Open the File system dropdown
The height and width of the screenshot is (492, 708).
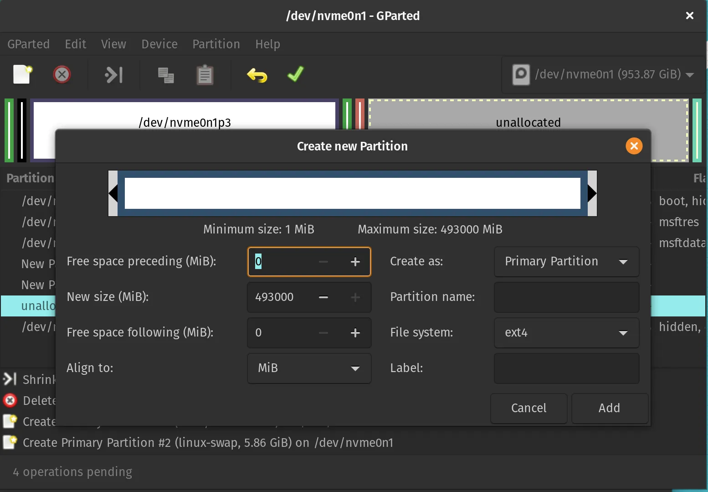(566, 333)
